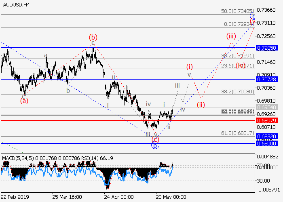The width and height of the screenshot is (283, 202).
Task: Select the red (b) wave label at the peak
Action: coord(93,37)
